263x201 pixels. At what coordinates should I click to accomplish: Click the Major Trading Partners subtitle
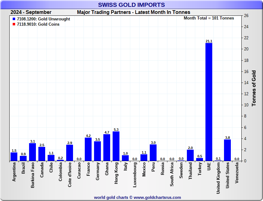[133, 12]
